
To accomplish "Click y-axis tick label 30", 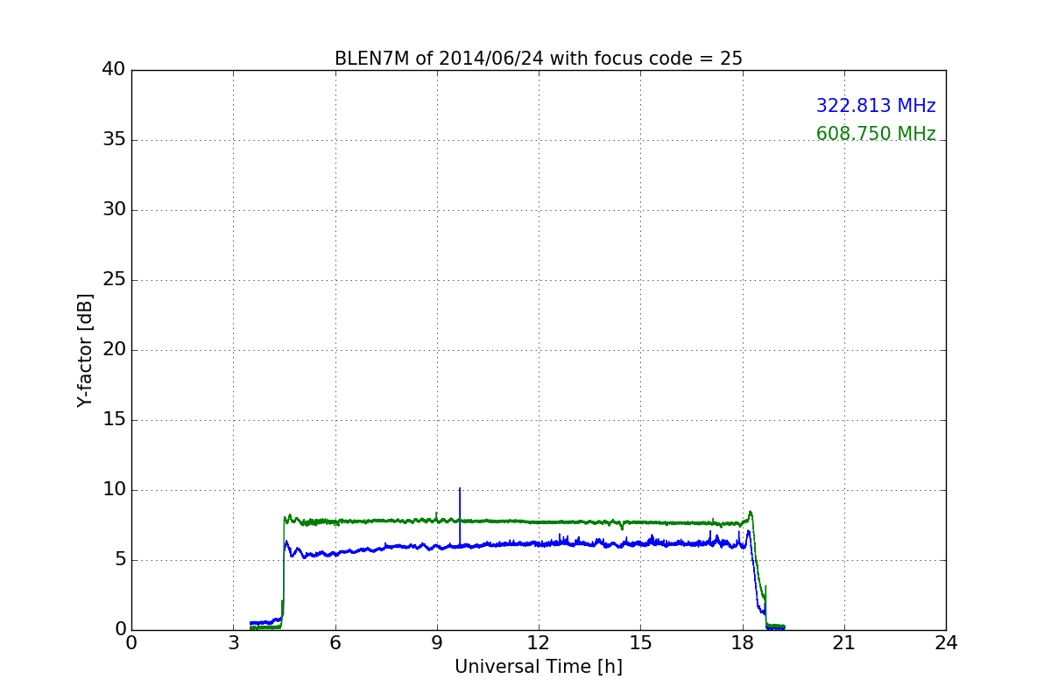I will point(114,210).
